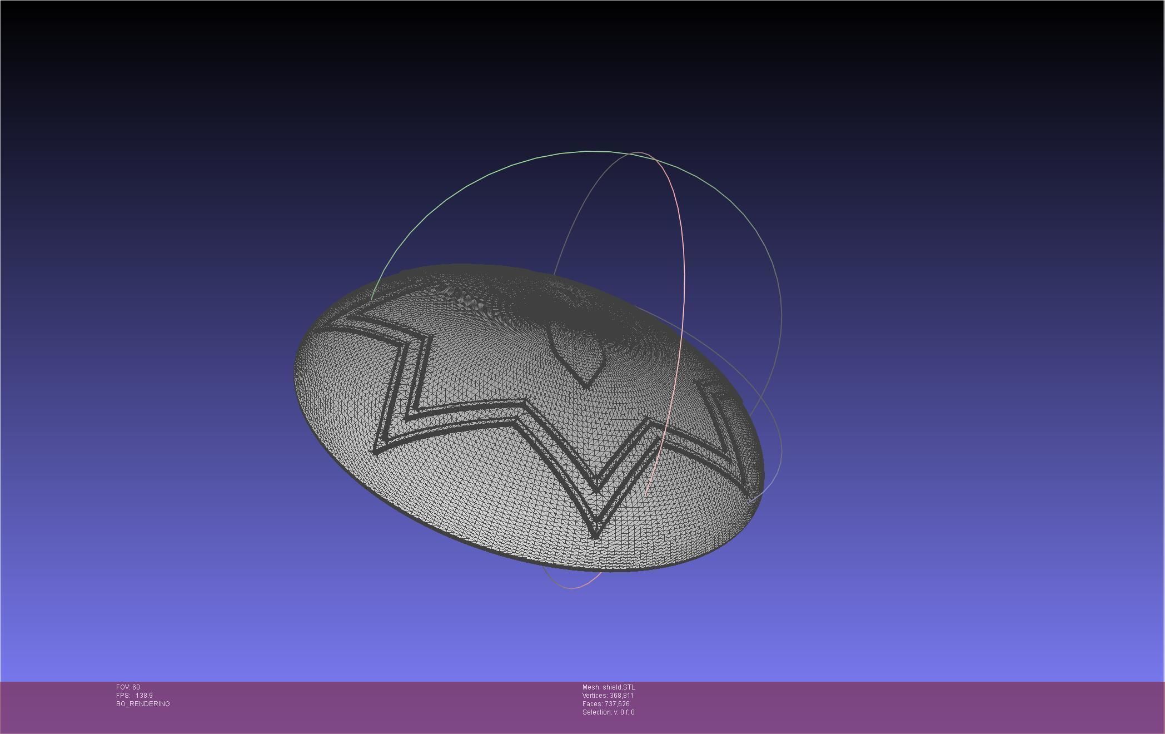Click the FOV: 60 readout
The width and height of the screenshot is (1165, 734).
128,687
